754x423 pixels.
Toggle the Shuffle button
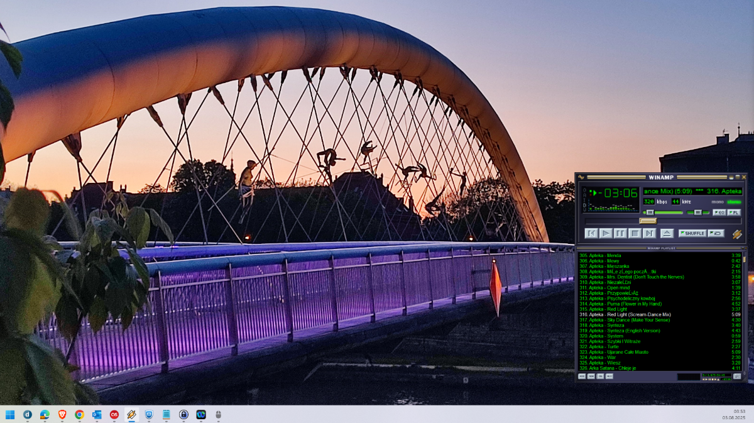click(692, 233)
